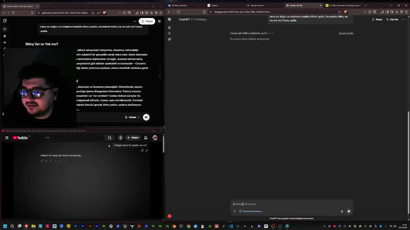Click YouTube search magnifier button
The image size is (410, 230).
110,138
